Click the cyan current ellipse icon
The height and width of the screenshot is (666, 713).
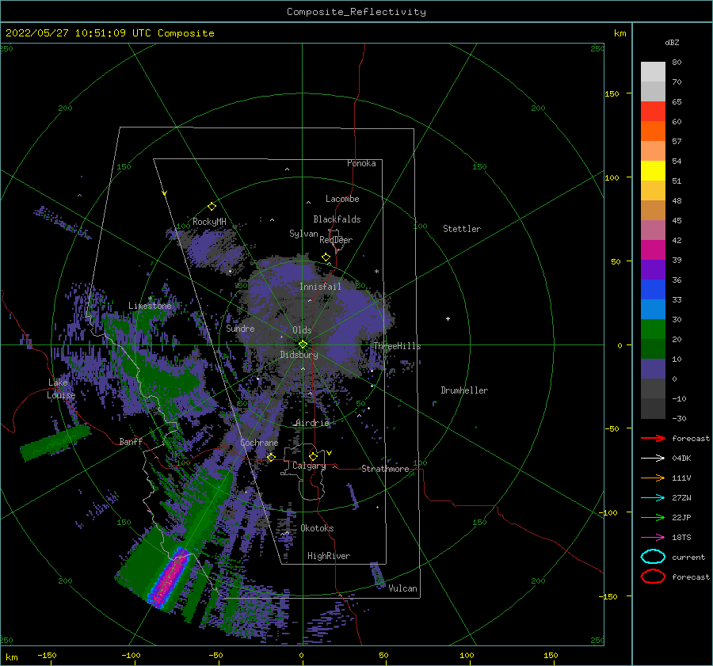pos(653,557)
